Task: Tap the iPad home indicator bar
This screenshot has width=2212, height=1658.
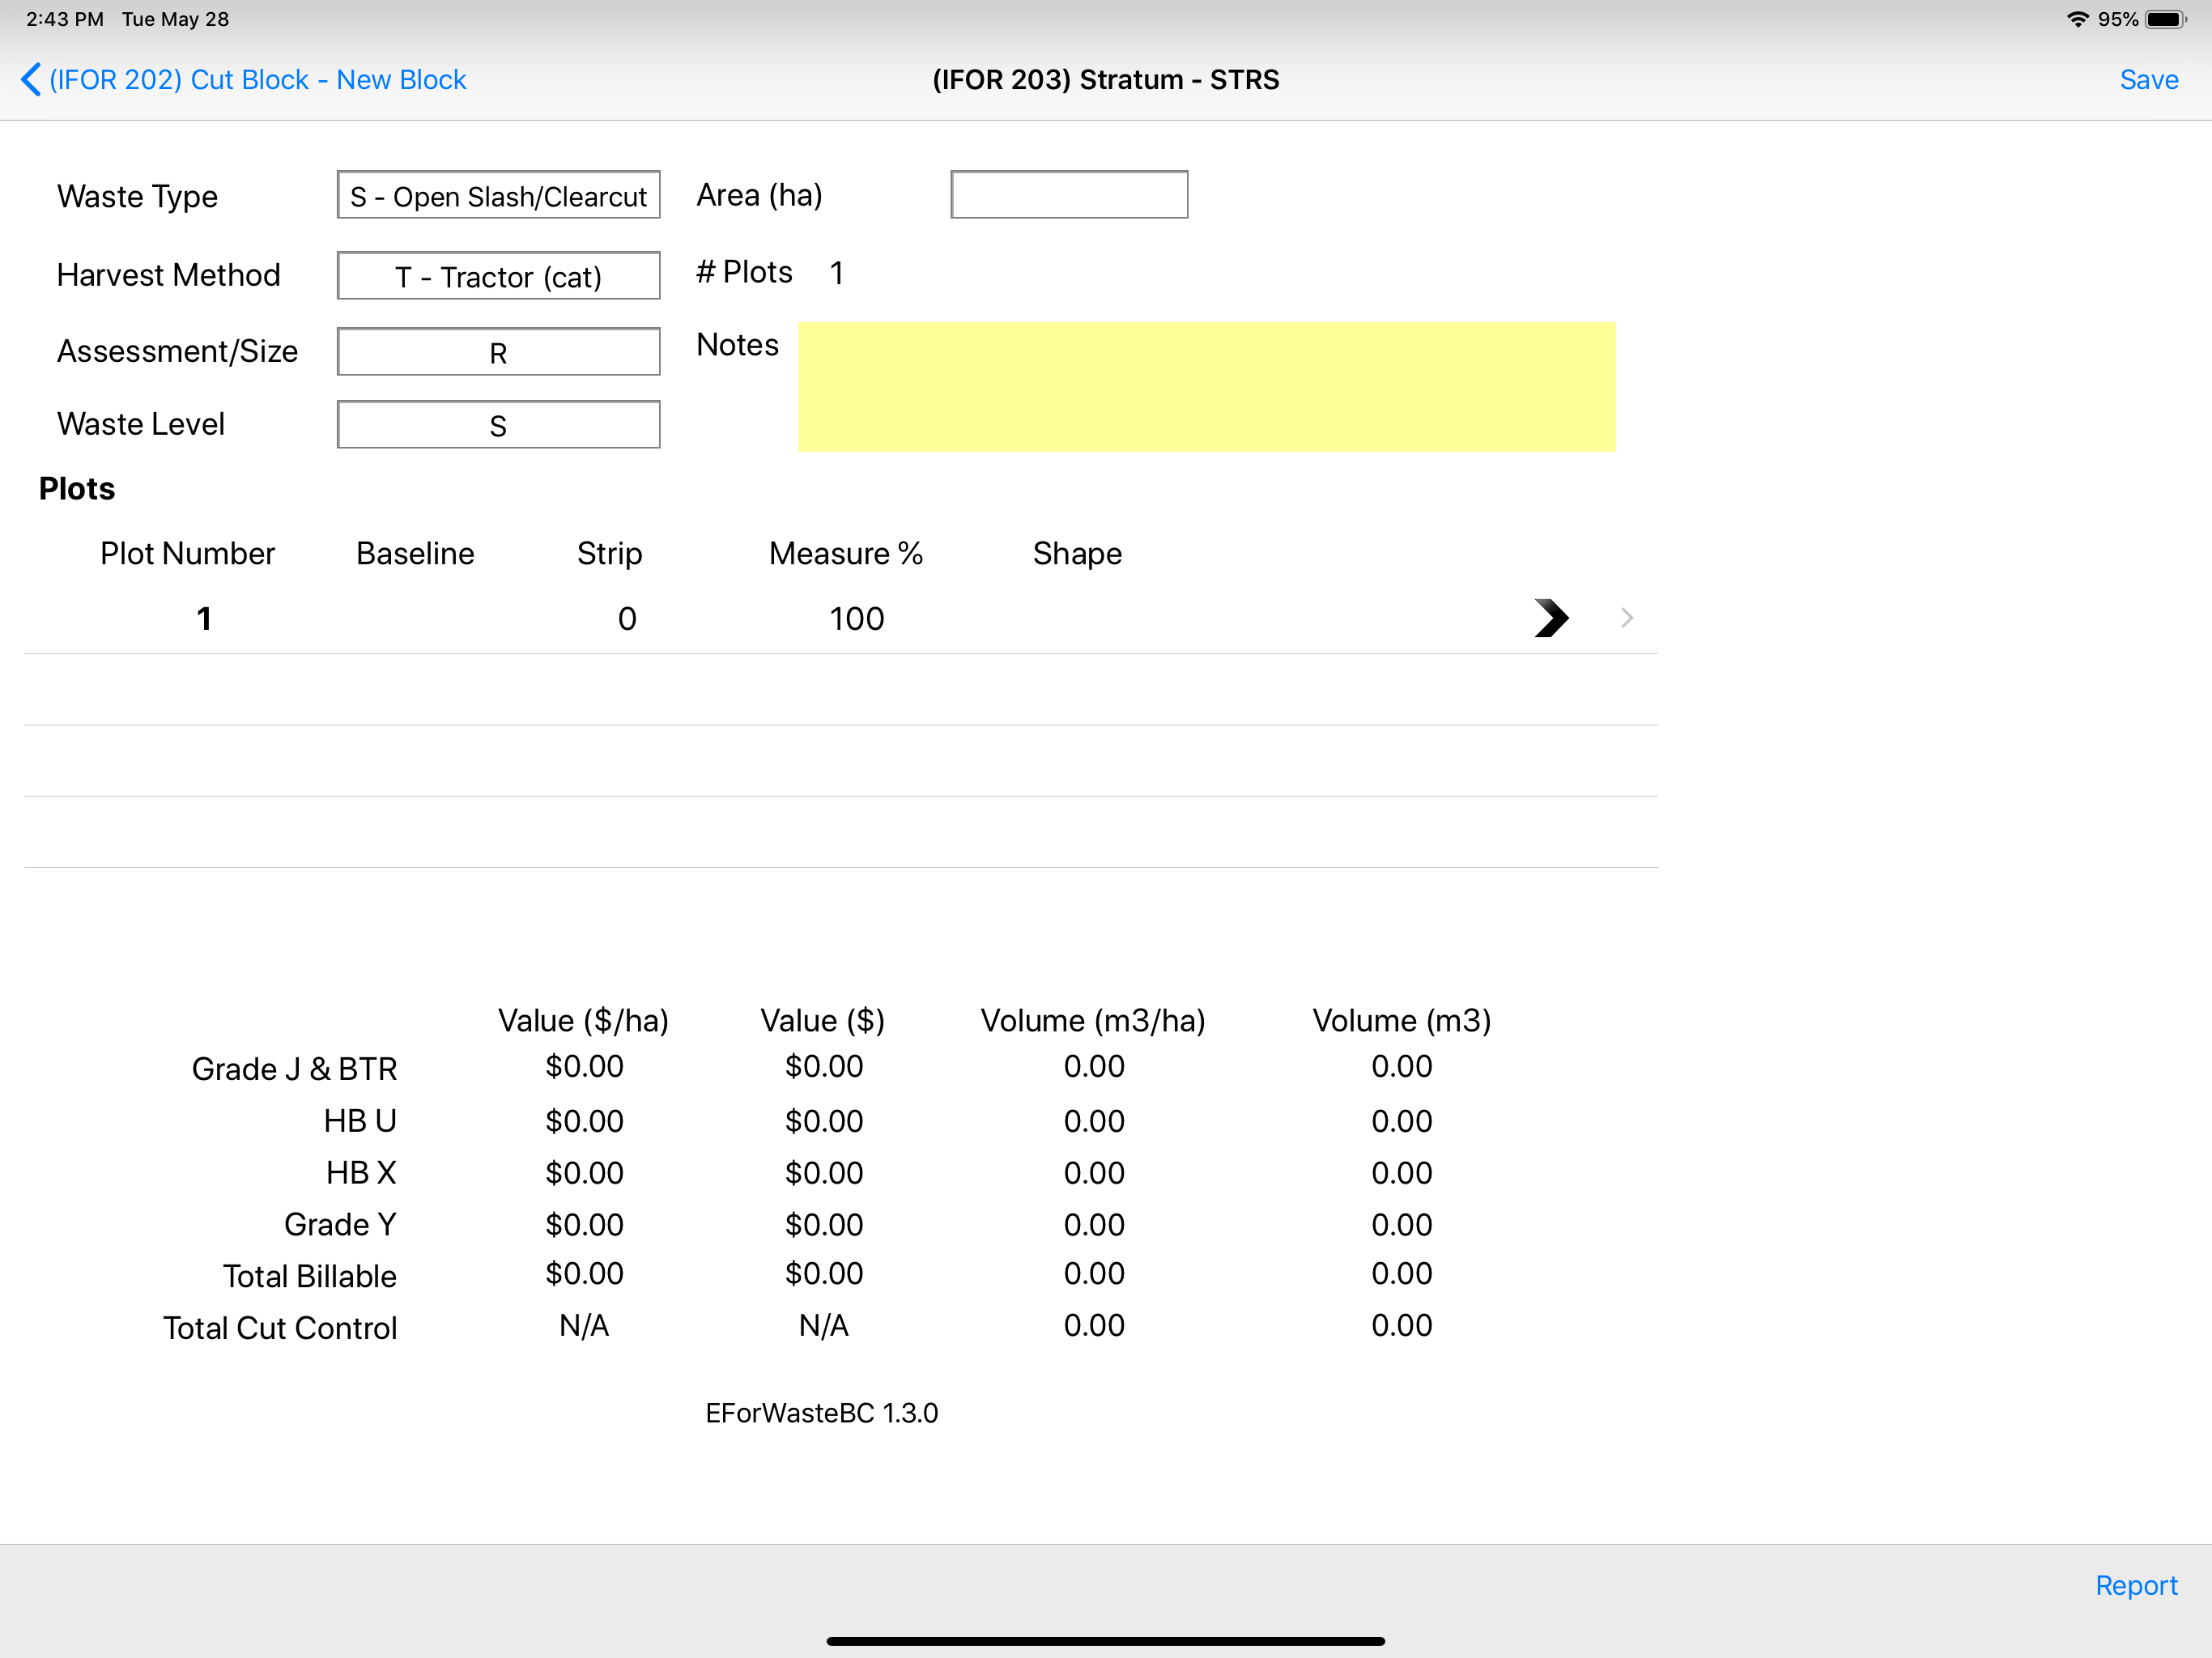Action: 1105,1641
